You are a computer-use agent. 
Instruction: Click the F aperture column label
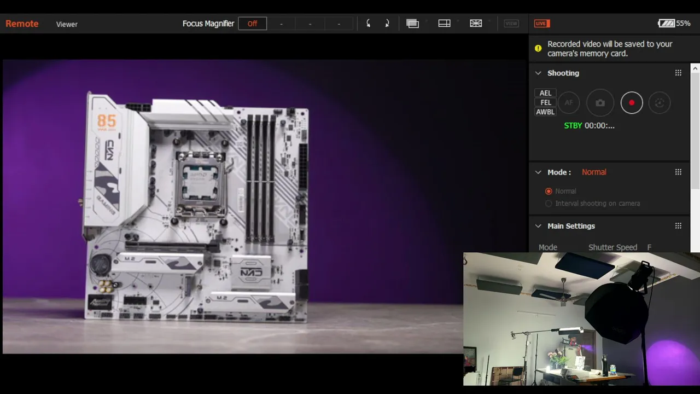coord(649,247)
